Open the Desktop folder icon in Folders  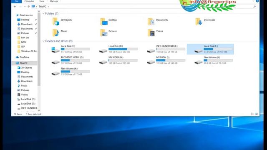(104, 22)
